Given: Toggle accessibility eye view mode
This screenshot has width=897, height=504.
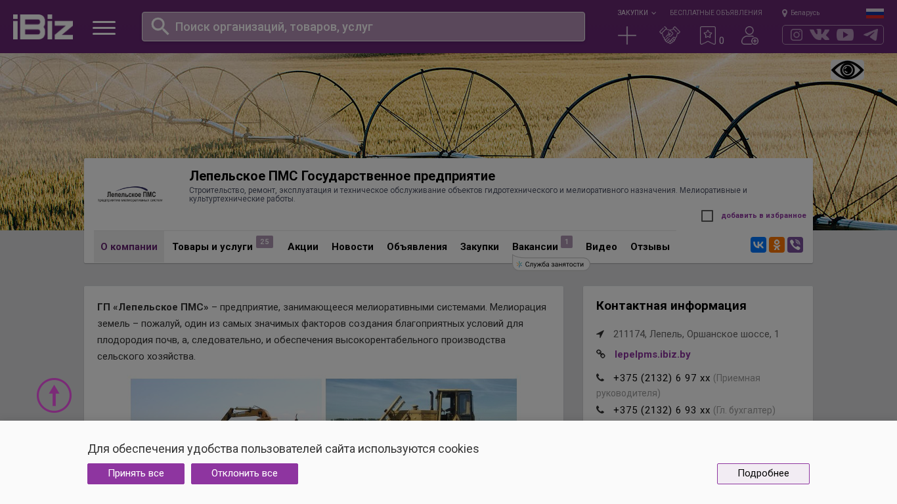Looking at the screenshot, I should [x=847, y=70].
